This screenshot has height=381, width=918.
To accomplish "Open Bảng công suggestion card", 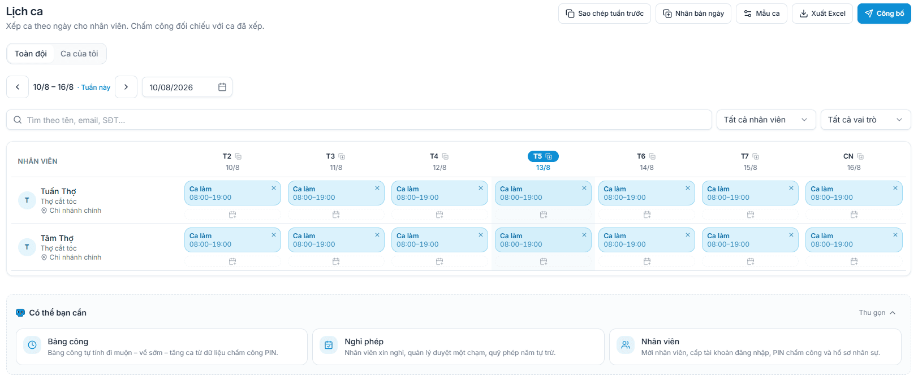I will (162, 347).
